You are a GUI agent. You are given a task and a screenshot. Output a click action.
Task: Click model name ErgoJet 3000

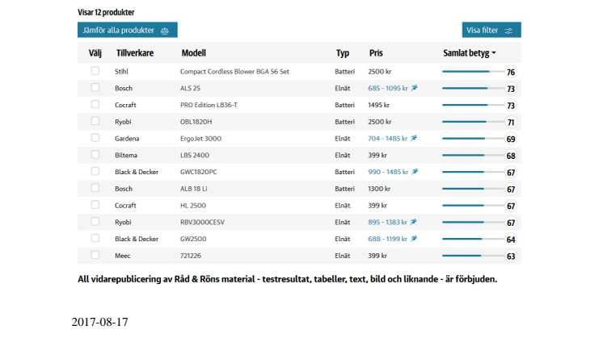[200, 139]
